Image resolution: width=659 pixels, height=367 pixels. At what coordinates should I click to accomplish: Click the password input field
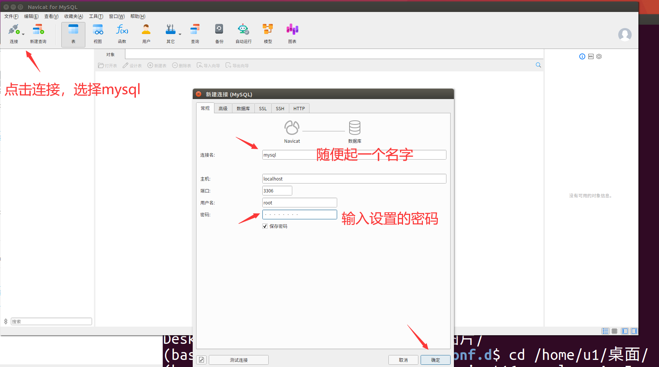point(299,215)
